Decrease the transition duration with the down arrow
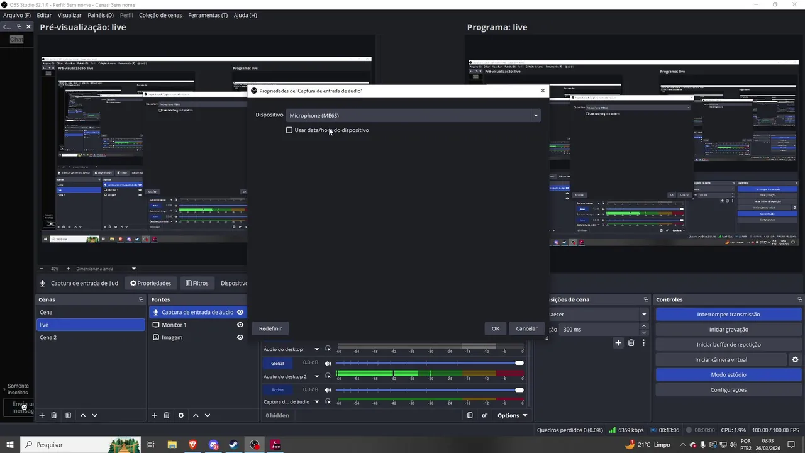This screenshot has width=805, height=453. click(644, 332)
